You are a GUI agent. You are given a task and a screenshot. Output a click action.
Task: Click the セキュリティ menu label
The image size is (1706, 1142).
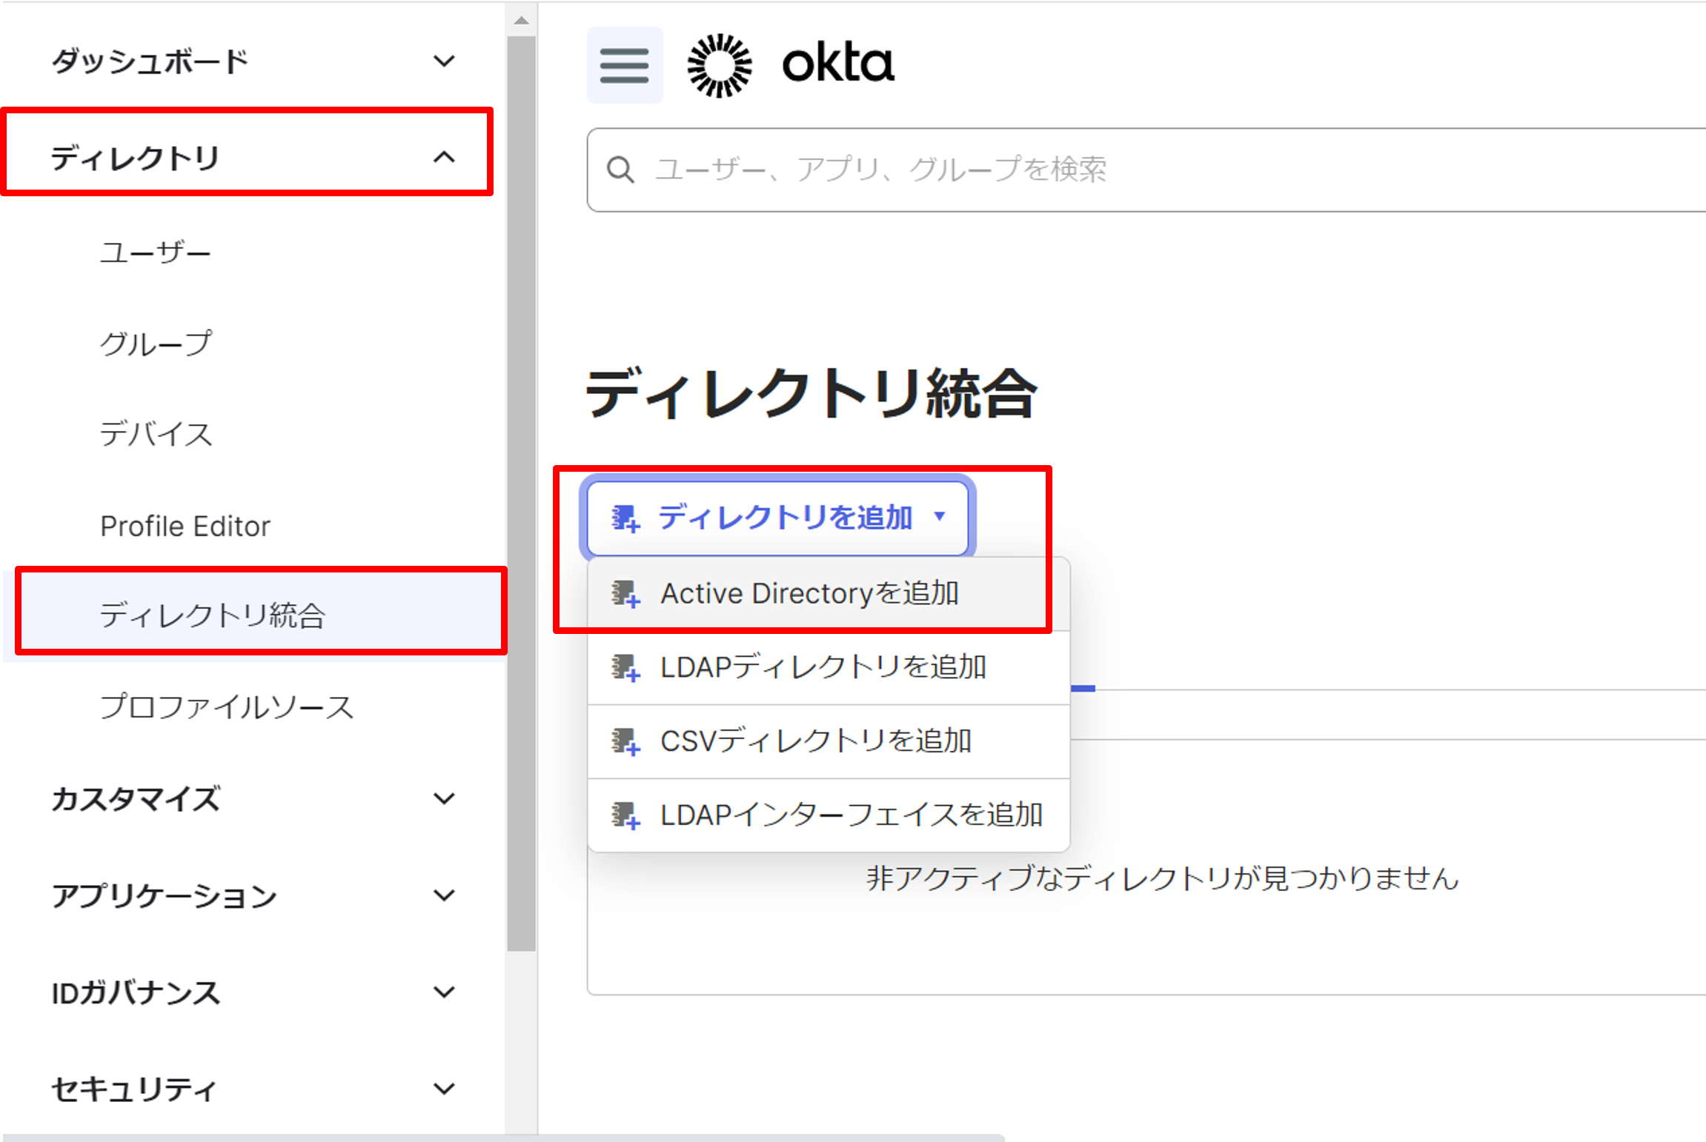pyautogui.click(x=134, y=1089)
